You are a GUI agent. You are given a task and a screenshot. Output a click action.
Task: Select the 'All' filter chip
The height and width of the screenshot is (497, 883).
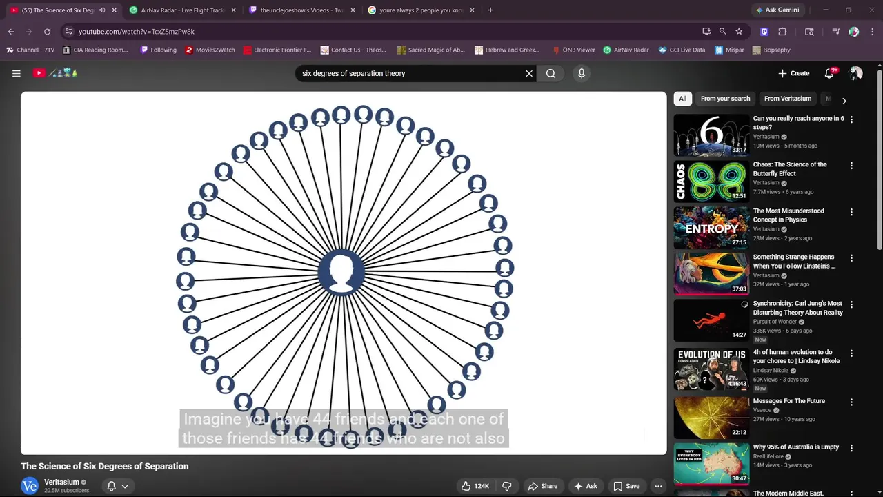(x=683, y=99)
